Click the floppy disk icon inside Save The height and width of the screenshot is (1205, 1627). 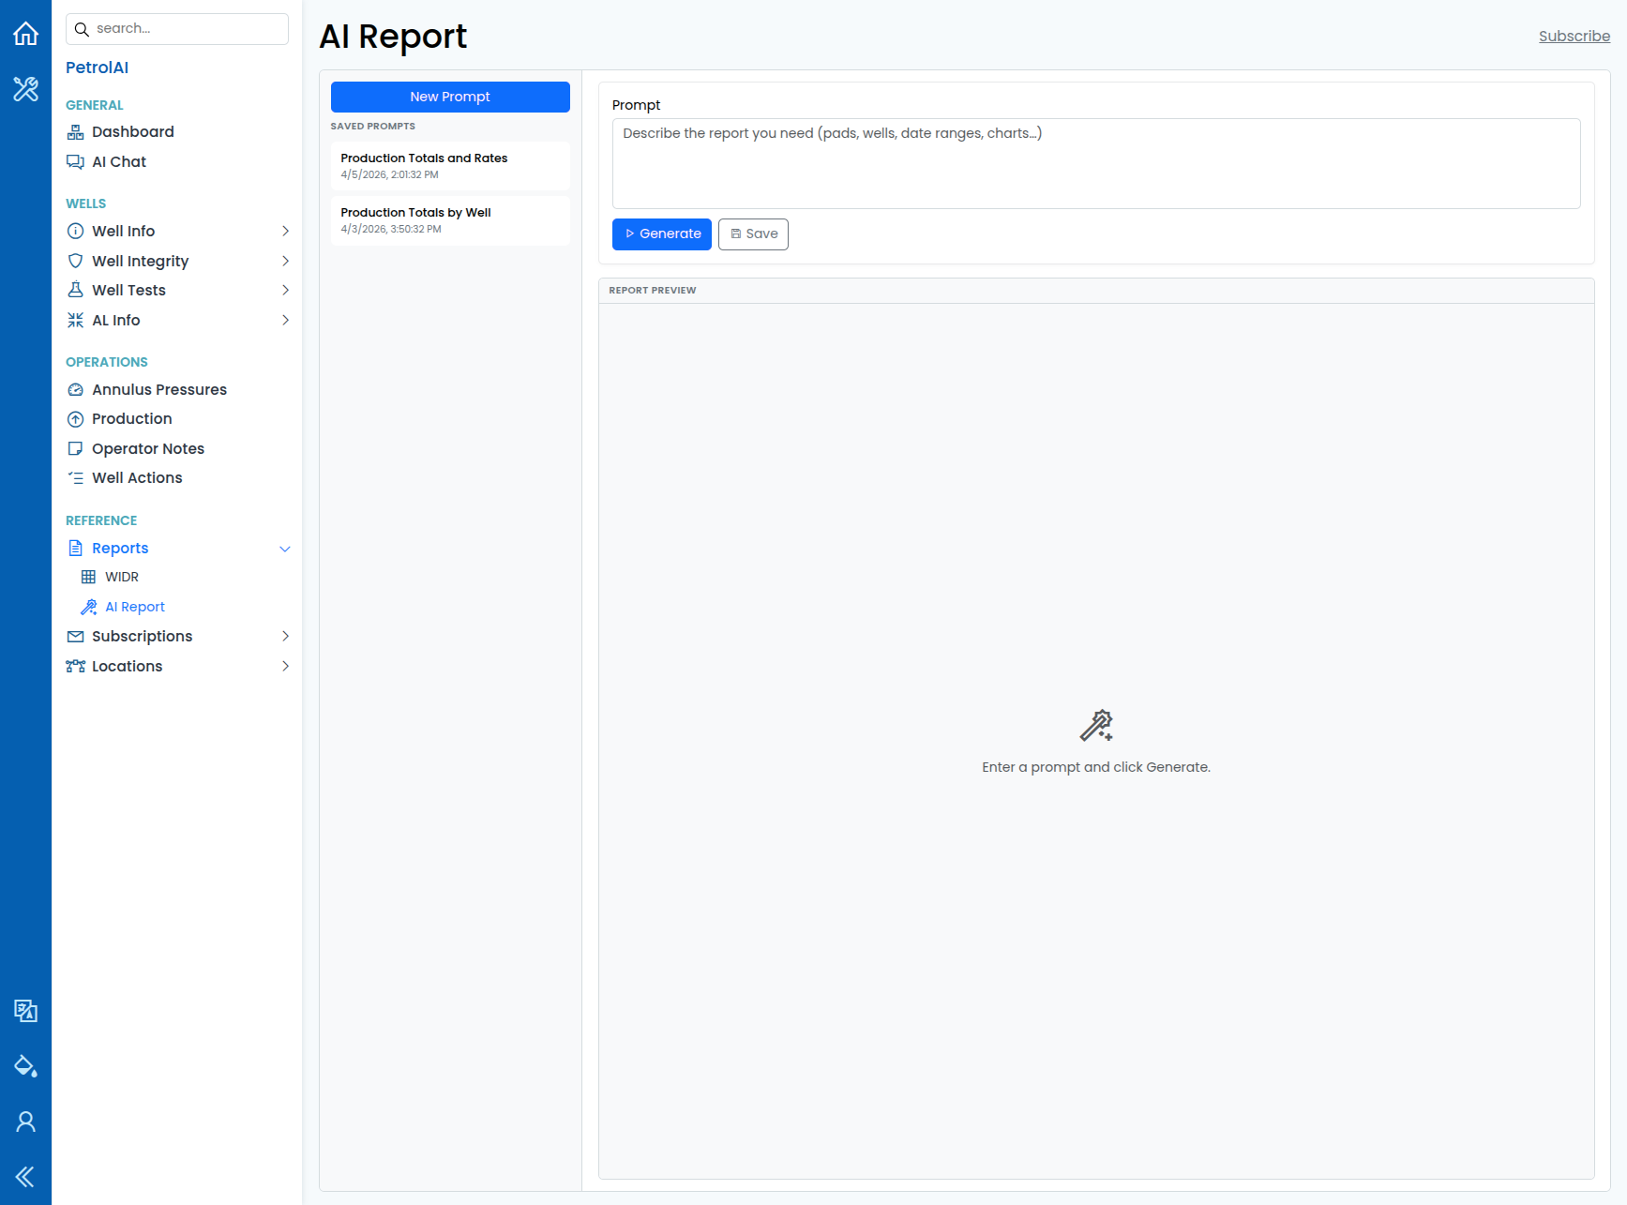736,234
